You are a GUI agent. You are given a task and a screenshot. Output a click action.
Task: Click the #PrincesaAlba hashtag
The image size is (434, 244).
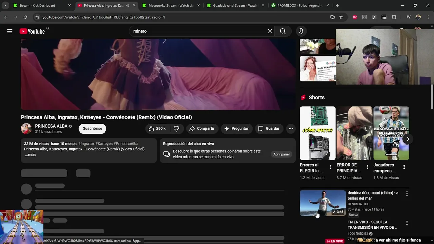[x=126, y=144]
